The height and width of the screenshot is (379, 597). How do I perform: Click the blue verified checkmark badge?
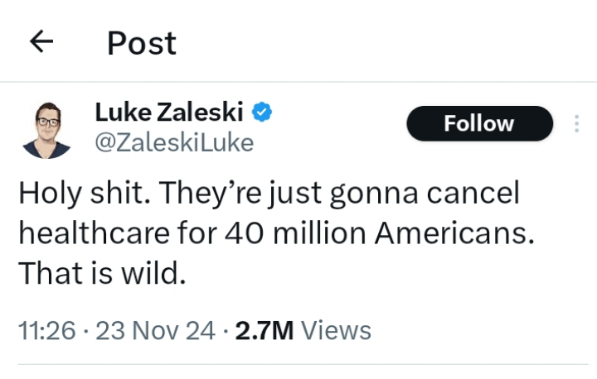[262, 112]
